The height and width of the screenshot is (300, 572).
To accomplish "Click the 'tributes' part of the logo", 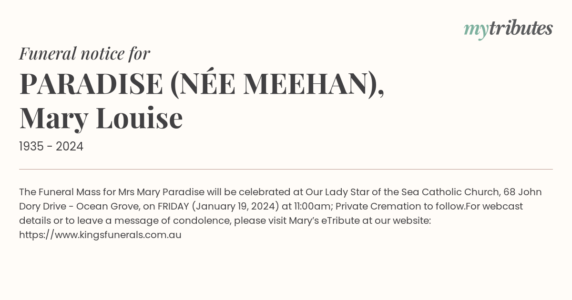I will coord(521,28).
